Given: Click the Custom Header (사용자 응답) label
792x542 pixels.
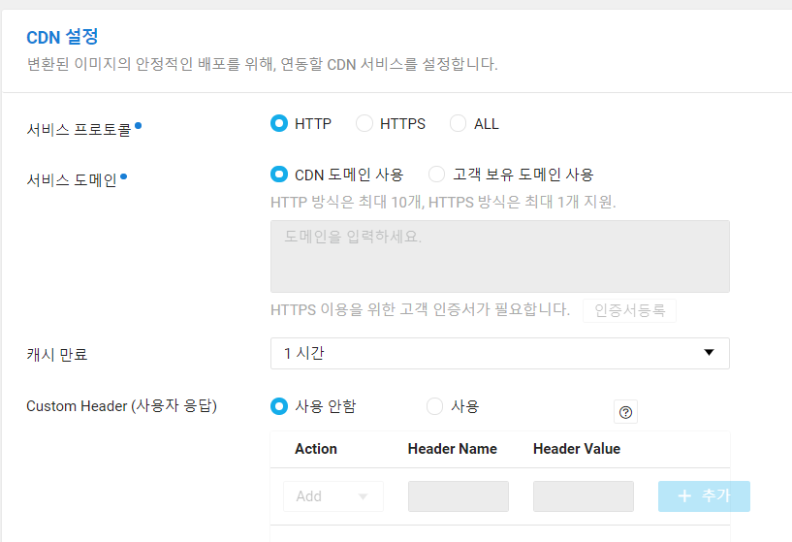Looking at the screenshot, I should [122, 405].
